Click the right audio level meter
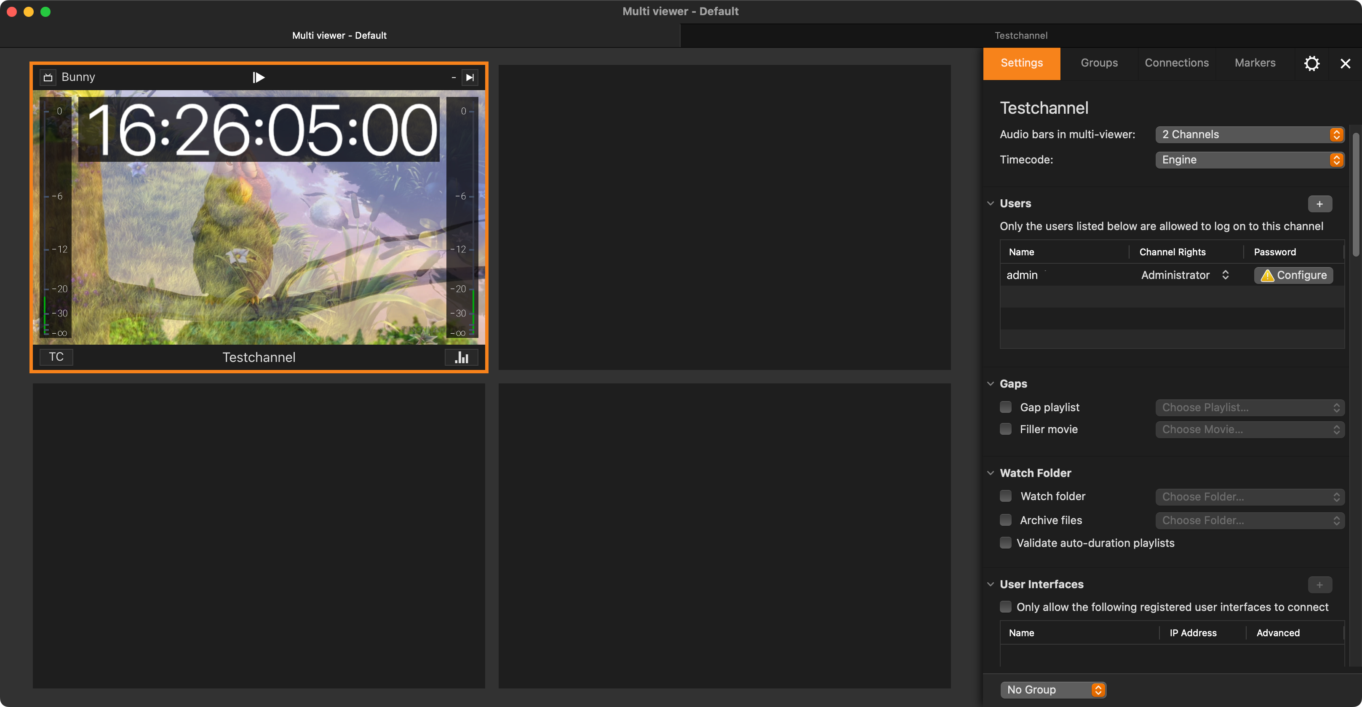 click(x=463, y=218)
